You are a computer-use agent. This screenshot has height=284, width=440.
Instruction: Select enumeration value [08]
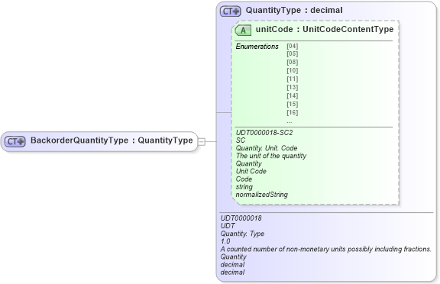(x=293, y=63)
